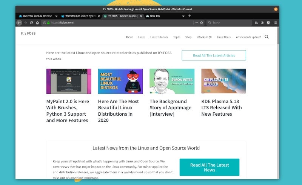Close the Waterfox 2020.02 Release tab
Screen dimensions: 302x185
tap(56, 16)
